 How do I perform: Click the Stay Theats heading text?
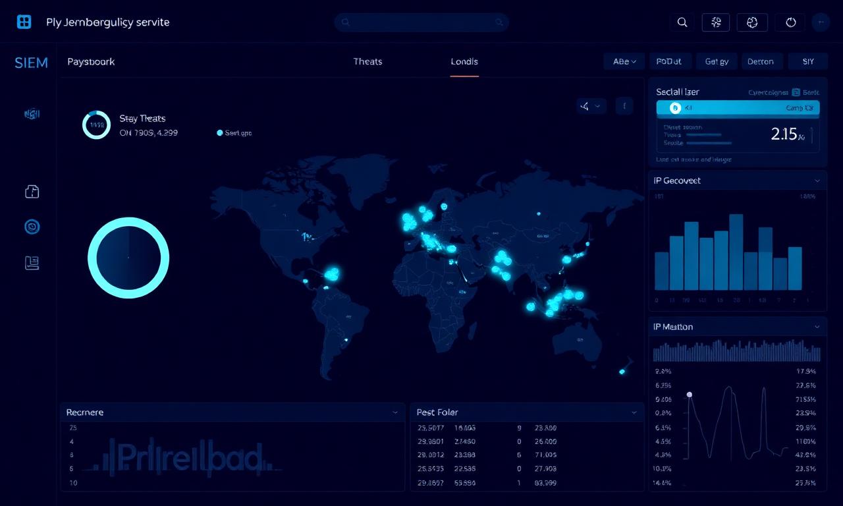[x=142, y=119]
